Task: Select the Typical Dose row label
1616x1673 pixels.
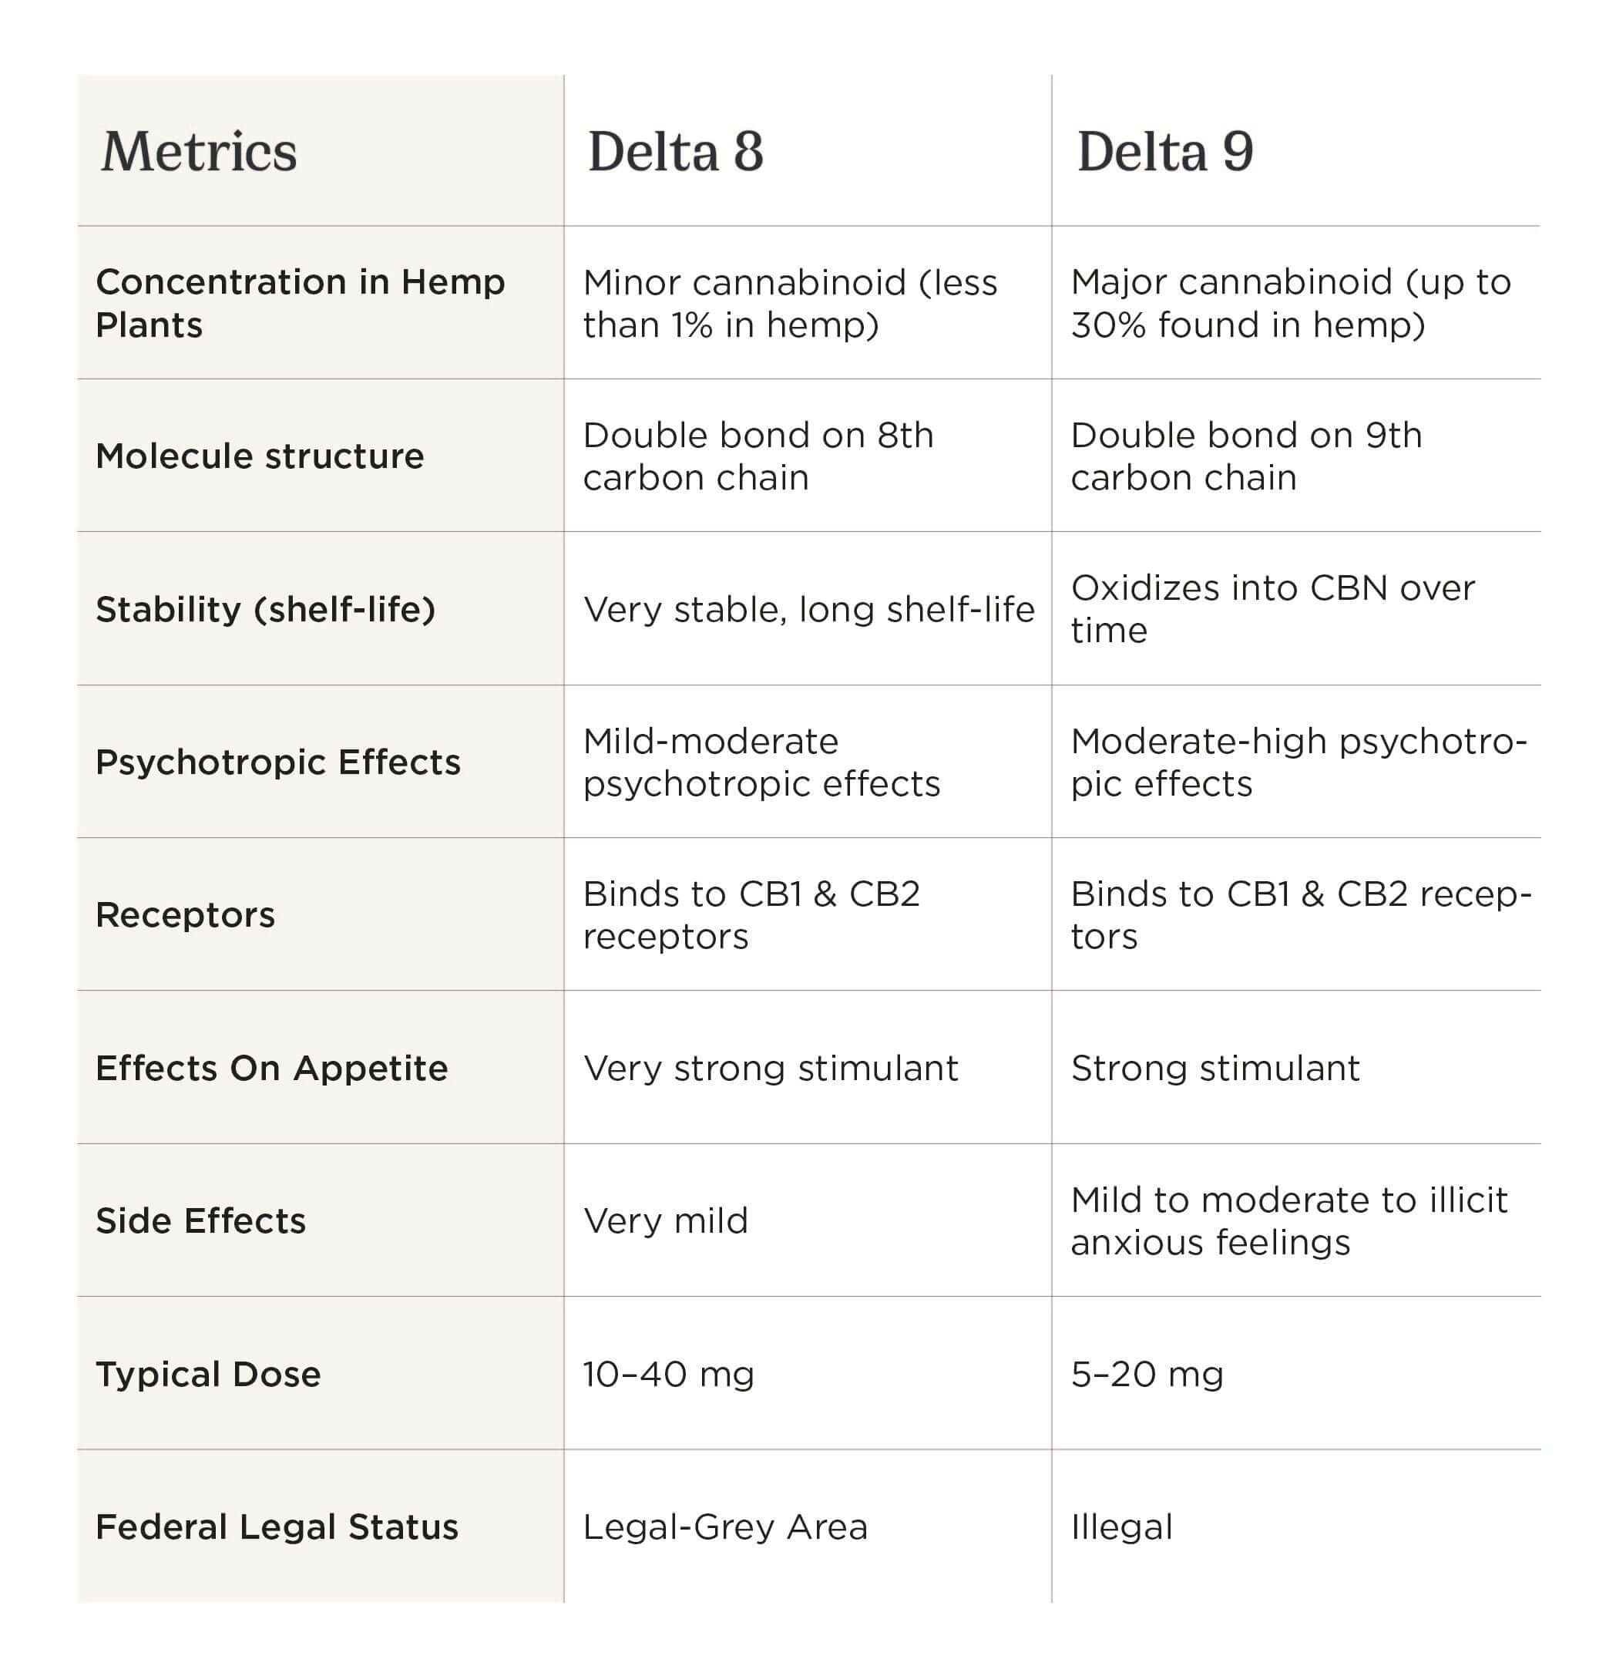Action: tap(208, 1374)
